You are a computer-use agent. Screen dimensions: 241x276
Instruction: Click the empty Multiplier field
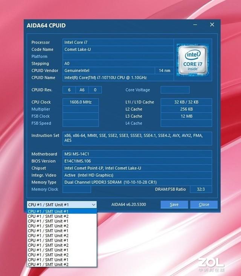81,109
